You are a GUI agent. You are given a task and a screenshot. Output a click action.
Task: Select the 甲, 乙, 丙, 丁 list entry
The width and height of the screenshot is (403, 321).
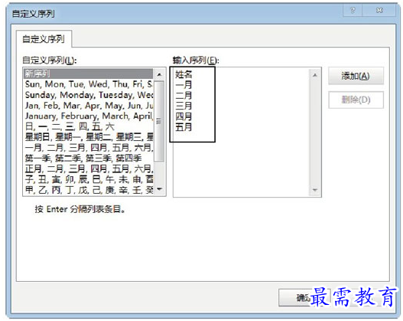pyautogui.click(x=88, y=190)
